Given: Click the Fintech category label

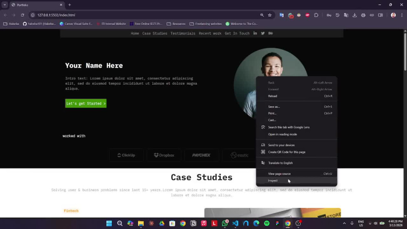Looking at the screenshot, I should pyautogui.click(x=71, y=211).
